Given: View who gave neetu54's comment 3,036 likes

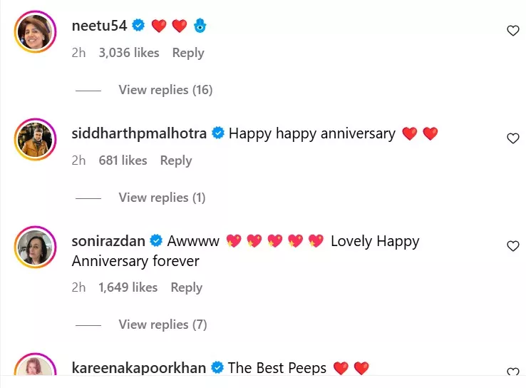Looking at the screenshot, I should [x=129, y=53].
